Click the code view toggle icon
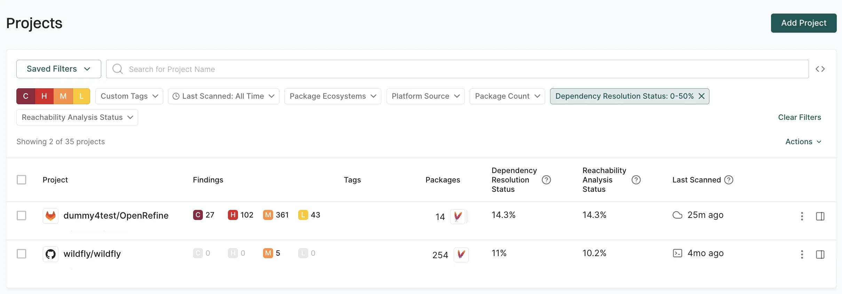This screenshot has width=842, height=294. point(820,69)
